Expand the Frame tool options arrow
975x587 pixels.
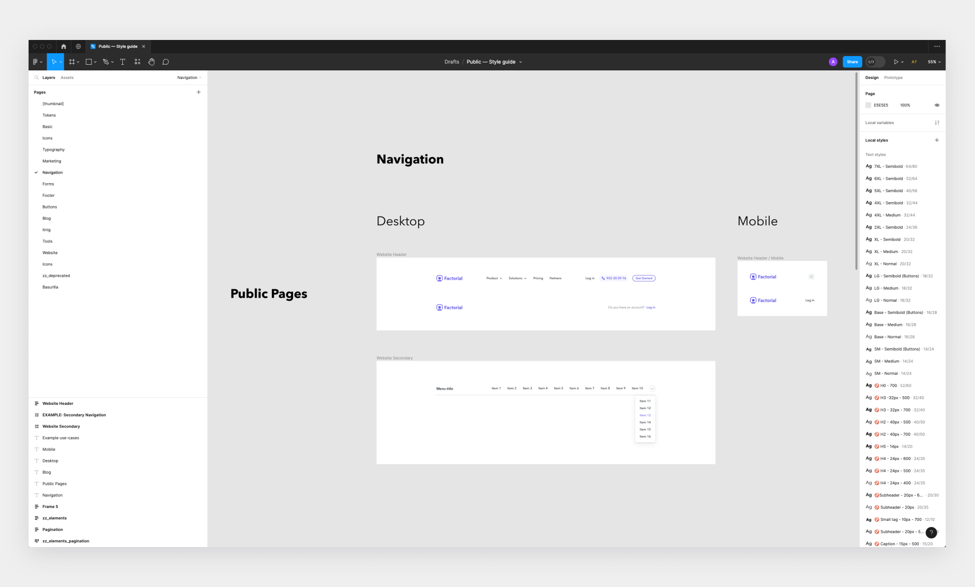point(78,62)
